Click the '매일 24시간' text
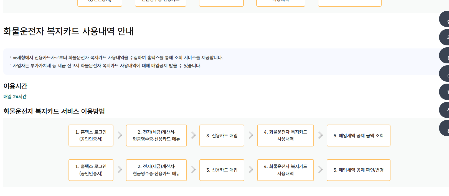The image size is (449, 196). coord(15,97)
